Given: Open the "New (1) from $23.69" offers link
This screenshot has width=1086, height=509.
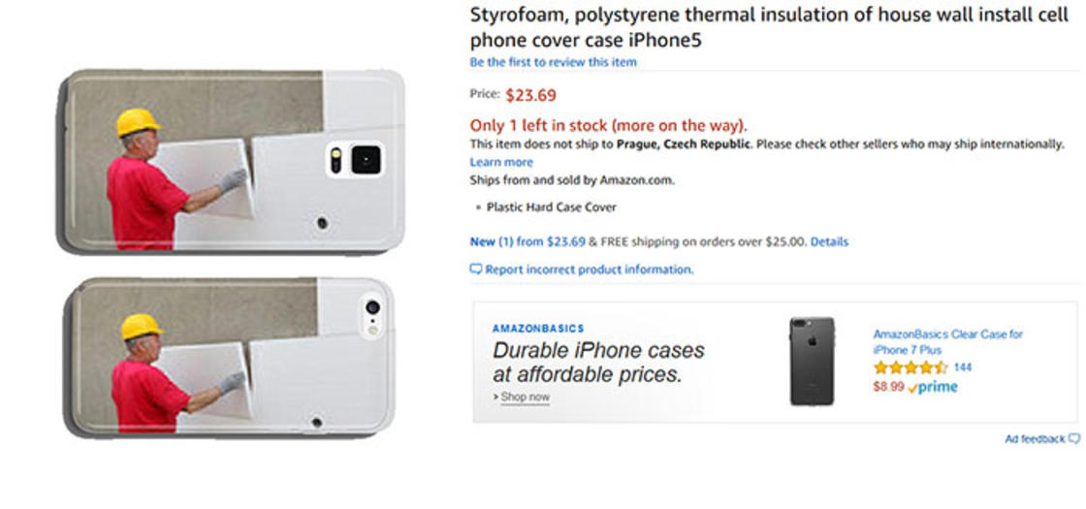Looking at the screenshot, I should tap(527, 241).
